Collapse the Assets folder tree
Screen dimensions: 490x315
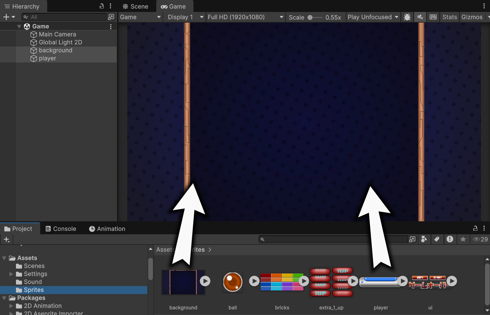4,258
